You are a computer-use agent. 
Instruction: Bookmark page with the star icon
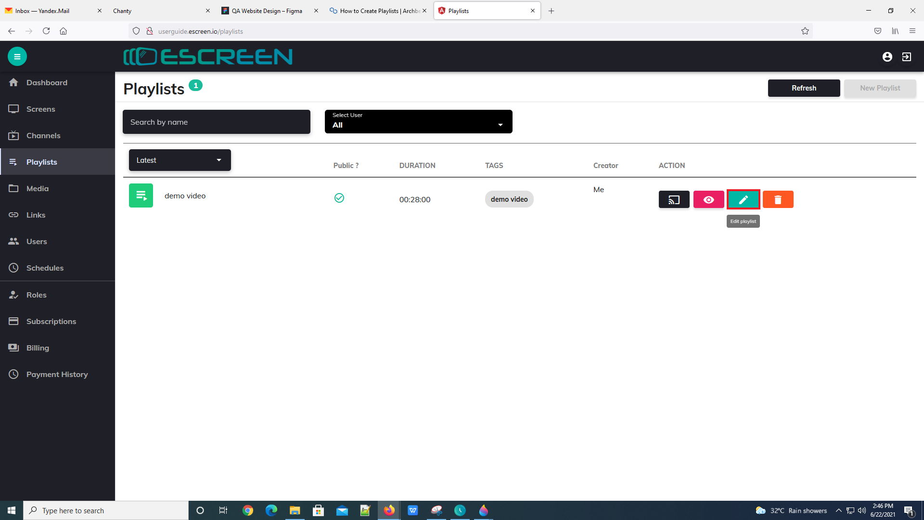click(805, 31)
